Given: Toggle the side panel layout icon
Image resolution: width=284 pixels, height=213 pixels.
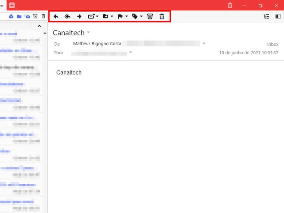Looking at the screenshot, I should click(278, 16).
